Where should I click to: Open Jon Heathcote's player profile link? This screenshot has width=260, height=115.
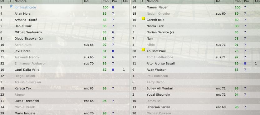tap(25, 7)
